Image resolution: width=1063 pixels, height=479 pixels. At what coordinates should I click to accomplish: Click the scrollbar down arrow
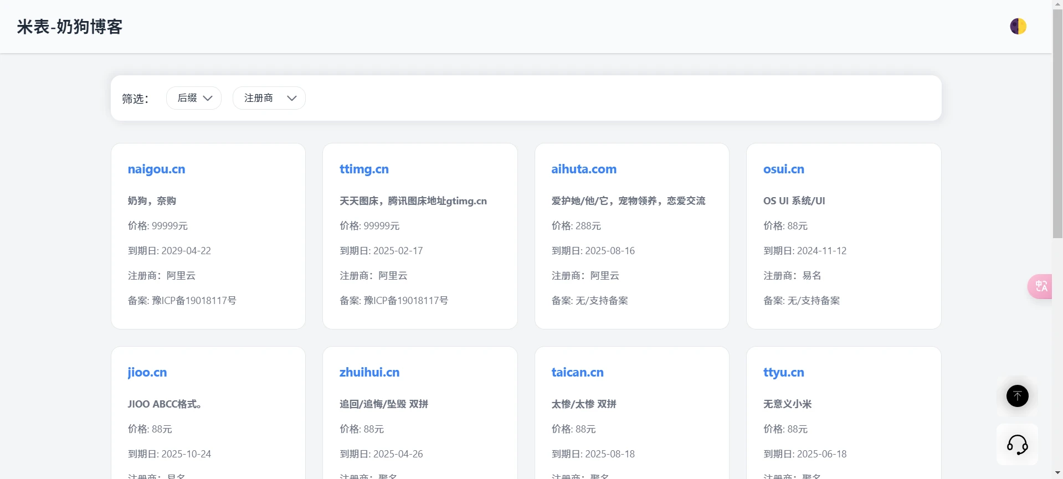pyautogui.click(x=1057, y=475)
